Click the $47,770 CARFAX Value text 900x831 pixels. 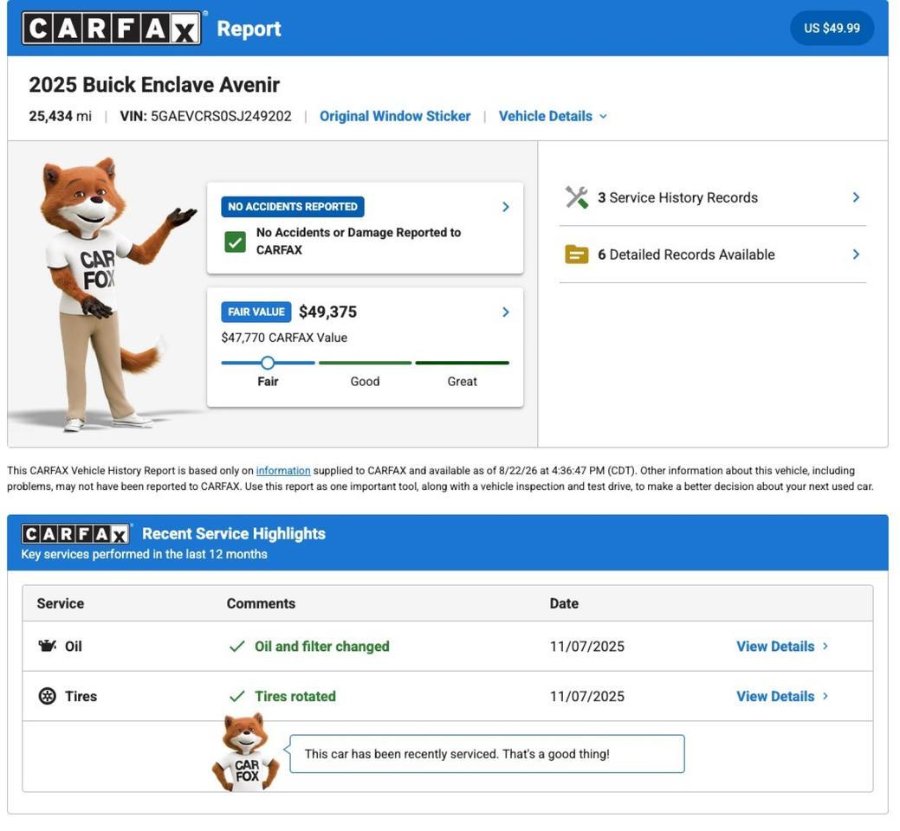tap(284, 338)
